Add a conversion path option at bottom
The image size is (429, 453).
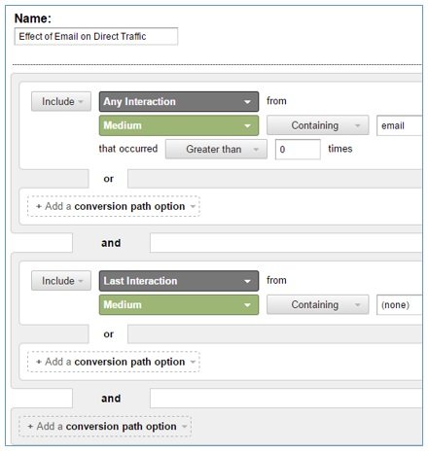105,427
